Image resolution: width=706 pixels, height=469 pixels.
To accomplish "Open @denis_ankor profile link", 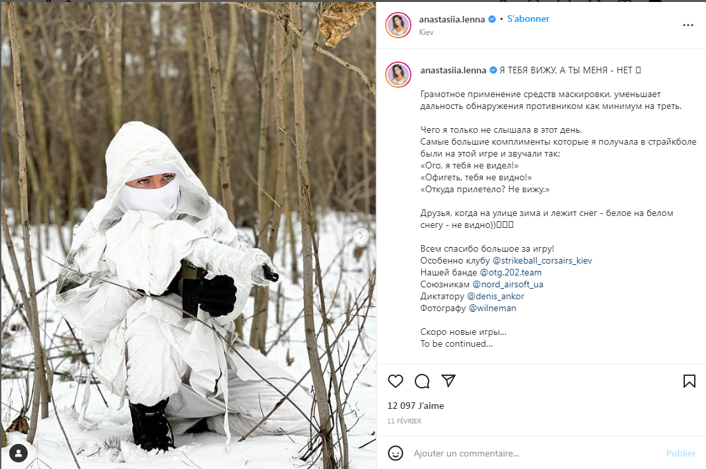I will [x=495, y=296].
